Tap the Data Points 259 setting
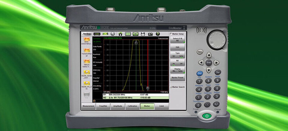Viewport: 288px width, 131px height. (97, 48)
